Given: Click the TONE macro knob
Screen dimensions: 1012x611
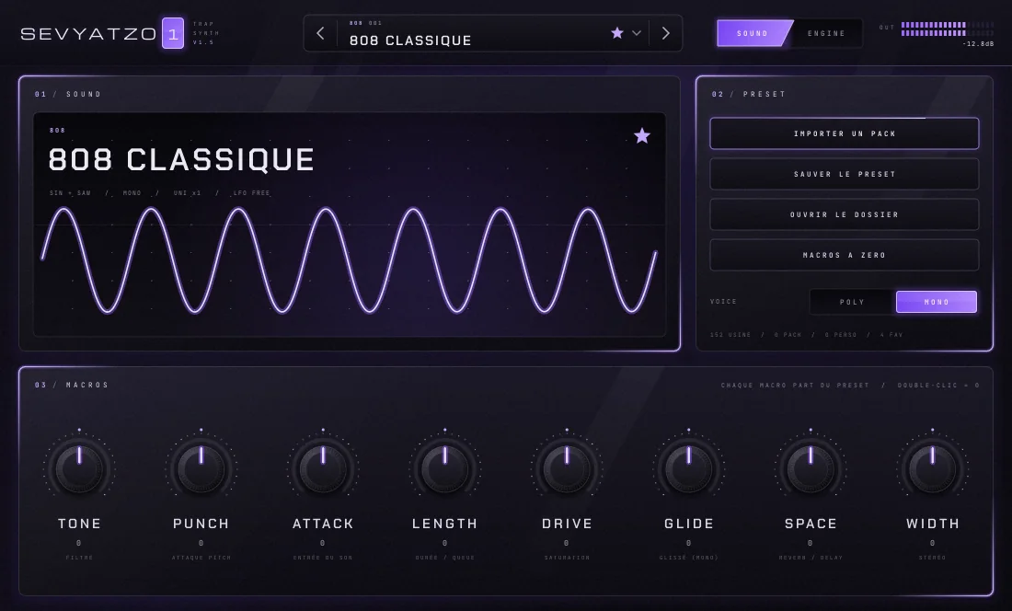Looking at the screenshot, I should [x=79, y=467].
